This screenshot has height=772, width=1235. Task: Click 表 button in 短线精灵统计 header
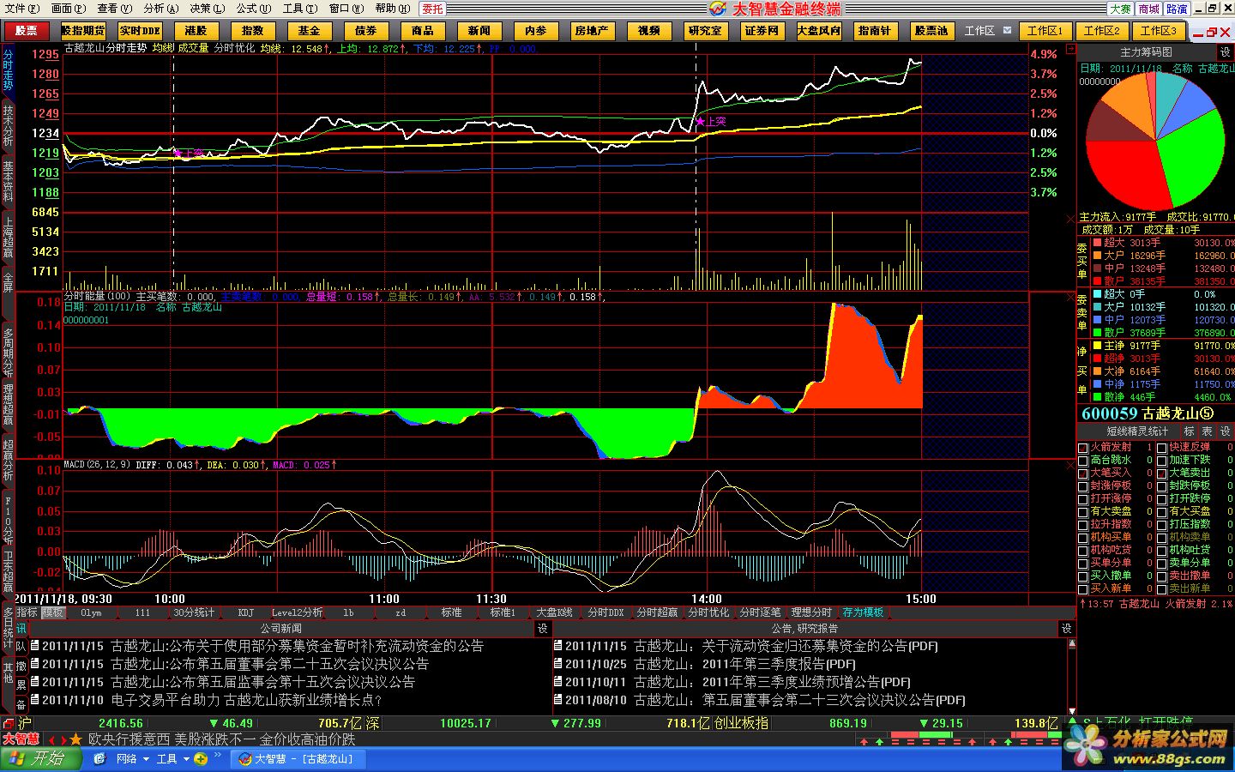[1207, 431]
